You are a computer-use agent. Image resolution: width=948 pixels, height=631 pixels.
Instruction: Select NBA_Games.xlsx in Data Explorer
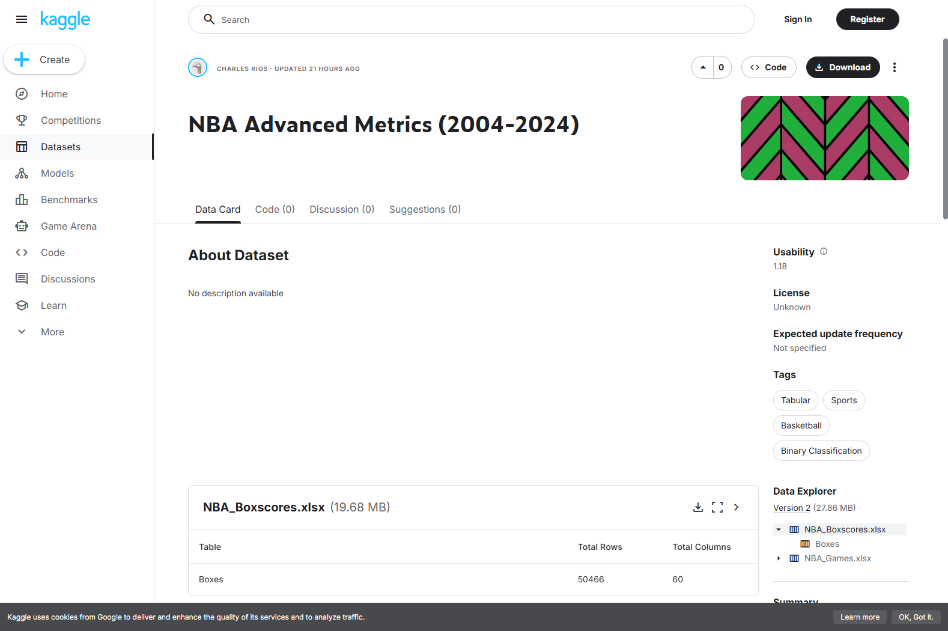click(837, 558)
